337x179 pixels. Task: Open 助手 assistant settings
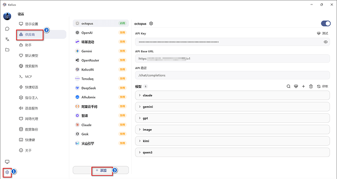click(x=42, y=45)
